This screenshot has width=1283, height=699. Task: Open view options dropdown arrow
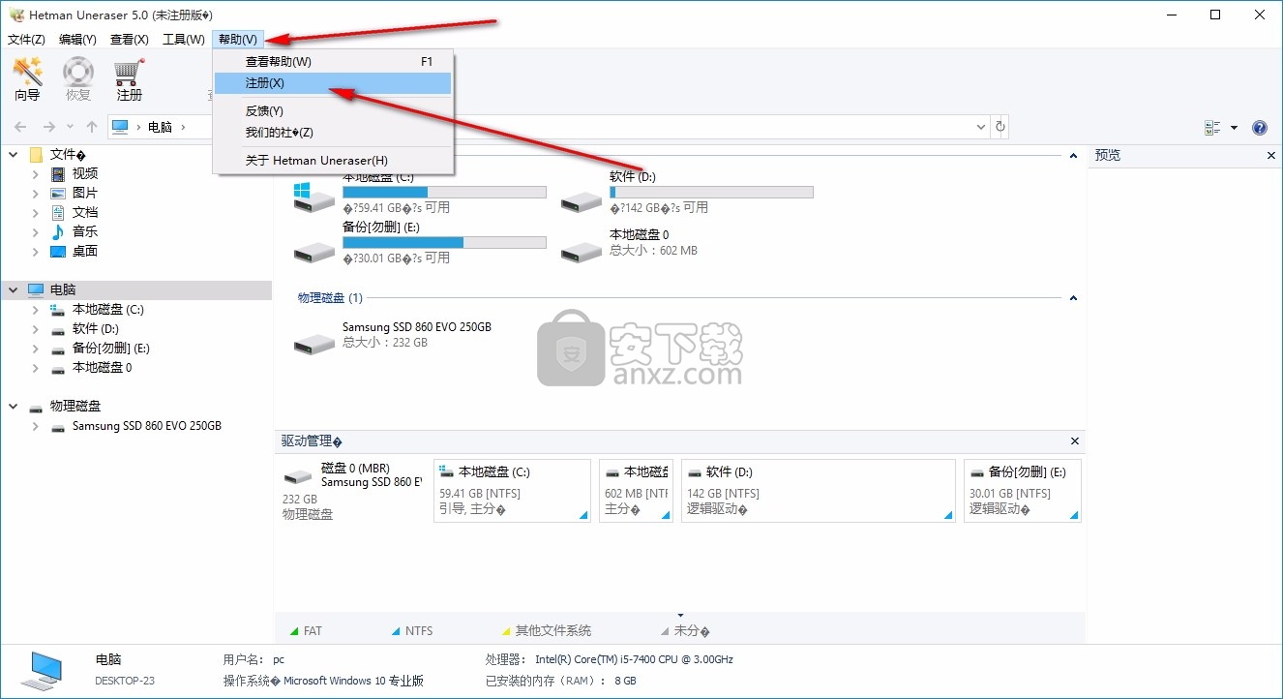pyautogui.click(x=1234, y=128)
